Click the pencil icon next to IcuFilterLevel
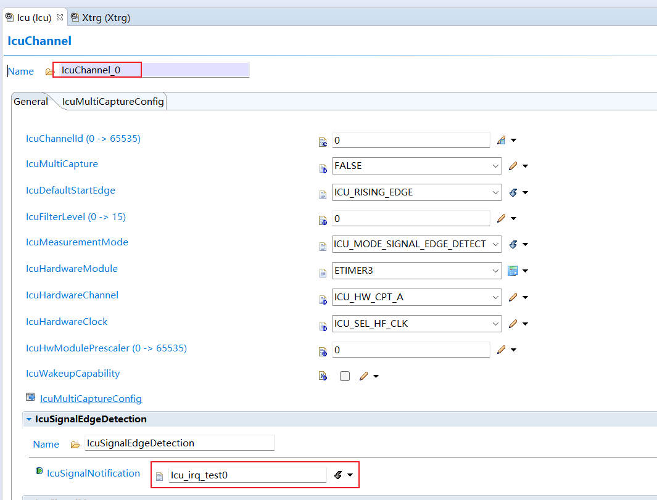This screenshot has height=500, width=657. pyautogui.click(x=501, y=218)
